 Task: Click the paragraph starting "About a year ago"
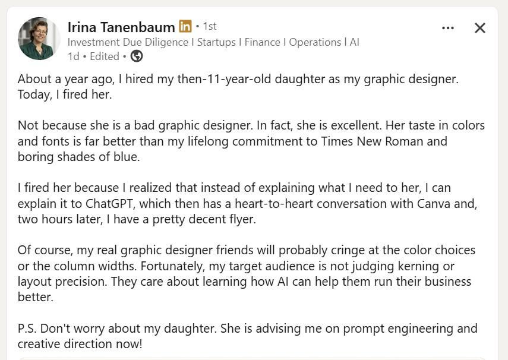238,79
